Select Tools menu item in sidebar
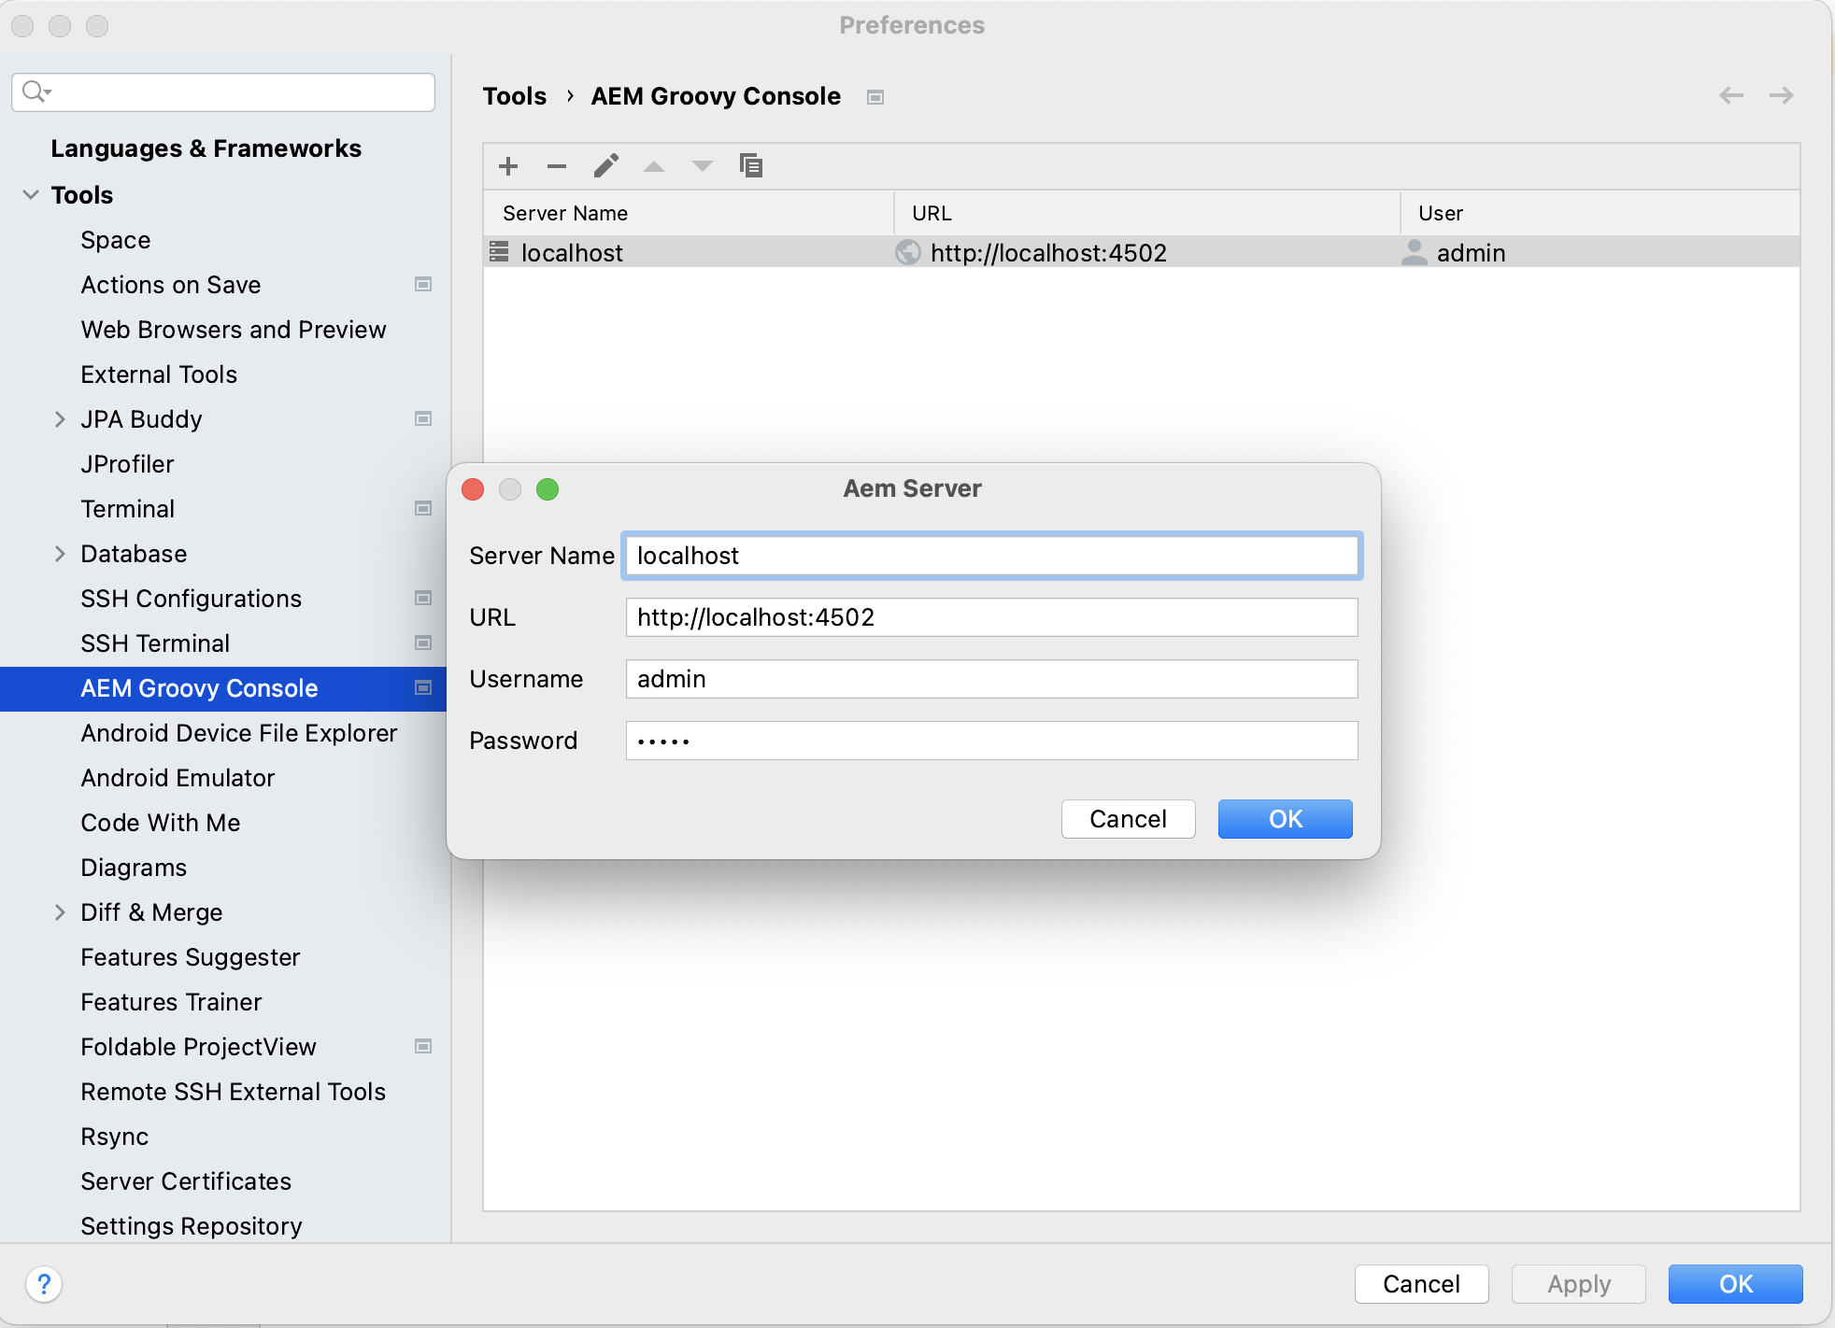Image resolution: width=1835 pixels, height=1328 pixels. pos(81,193)
